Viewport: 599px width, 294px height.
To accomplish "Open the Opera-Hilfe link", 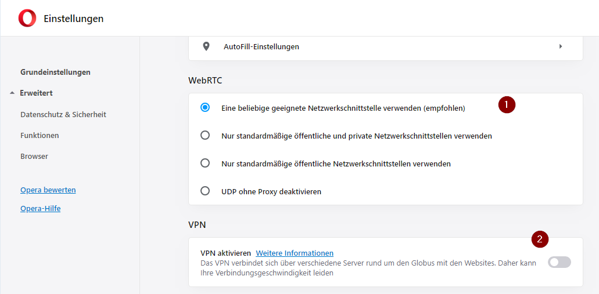I will coord(41,209).
